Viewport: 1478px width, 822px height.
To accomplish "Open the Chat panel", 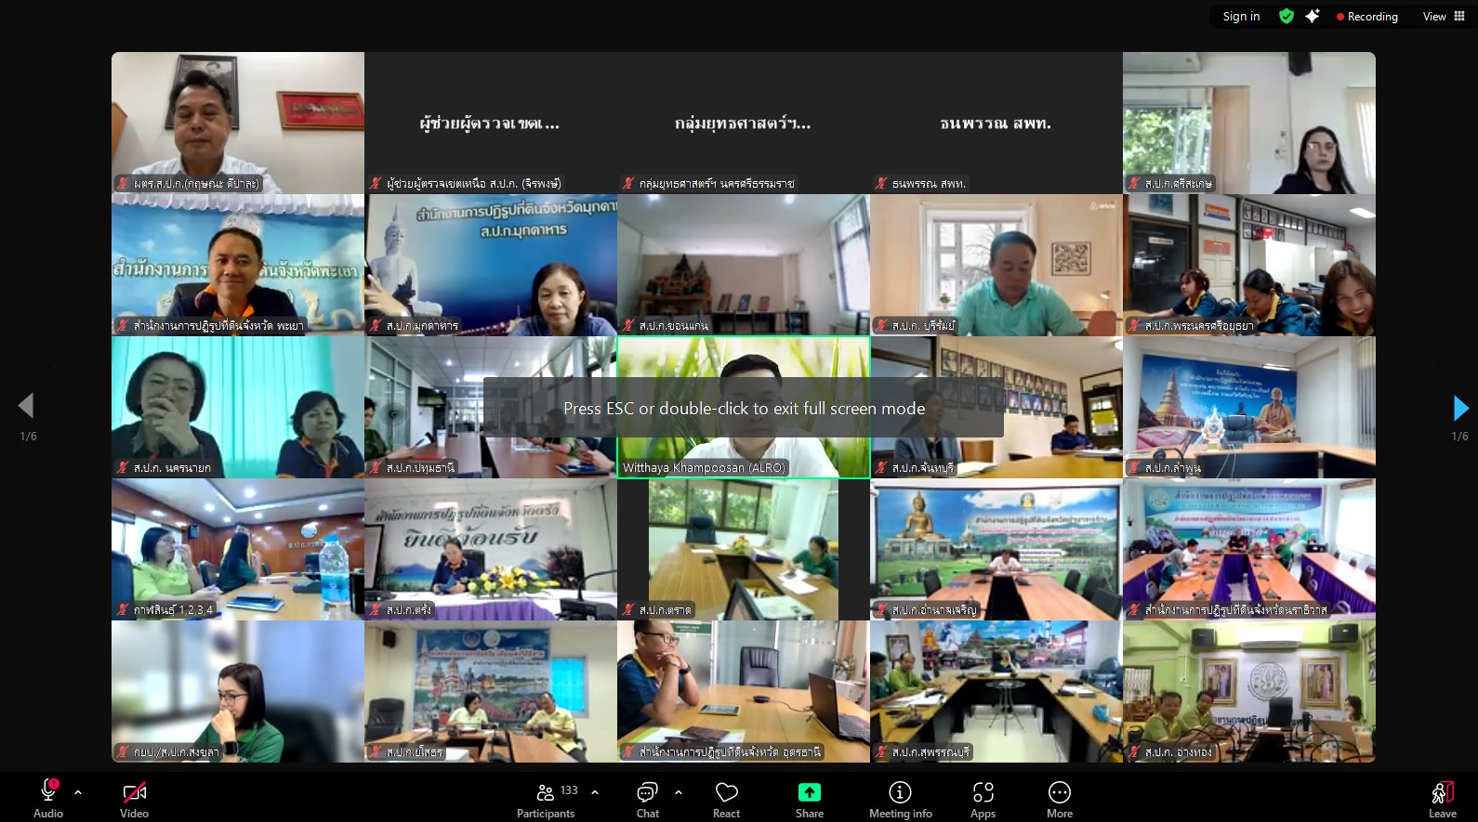I will click(647, 799).
